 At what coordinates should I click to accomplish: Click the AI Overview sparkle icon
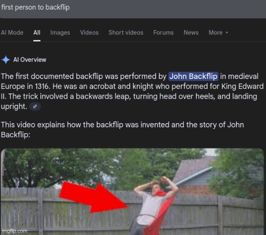pyautogui.click(x=6, y=60)
